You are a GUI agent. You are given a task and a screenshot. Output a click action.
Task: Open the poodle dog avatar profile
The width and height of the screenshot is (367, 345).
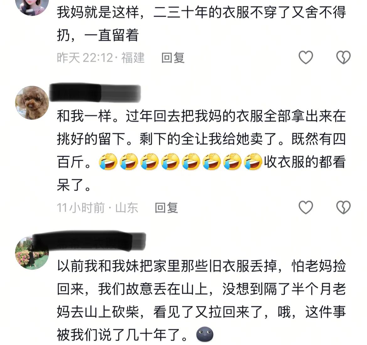pos(32,103)
